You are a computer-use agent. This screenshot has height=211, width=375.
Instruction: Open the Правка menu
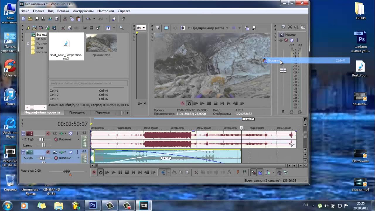coord(39,11)
